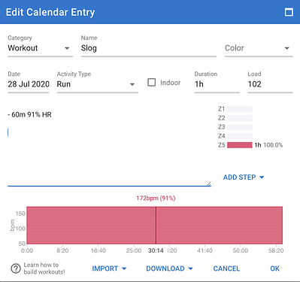Click the Name field containing Slog
The height and width of the screenshot is (282, 300).
149,48
